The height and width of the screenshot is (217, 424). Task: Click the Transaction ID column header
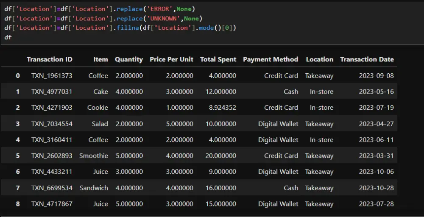coord(50,59)
